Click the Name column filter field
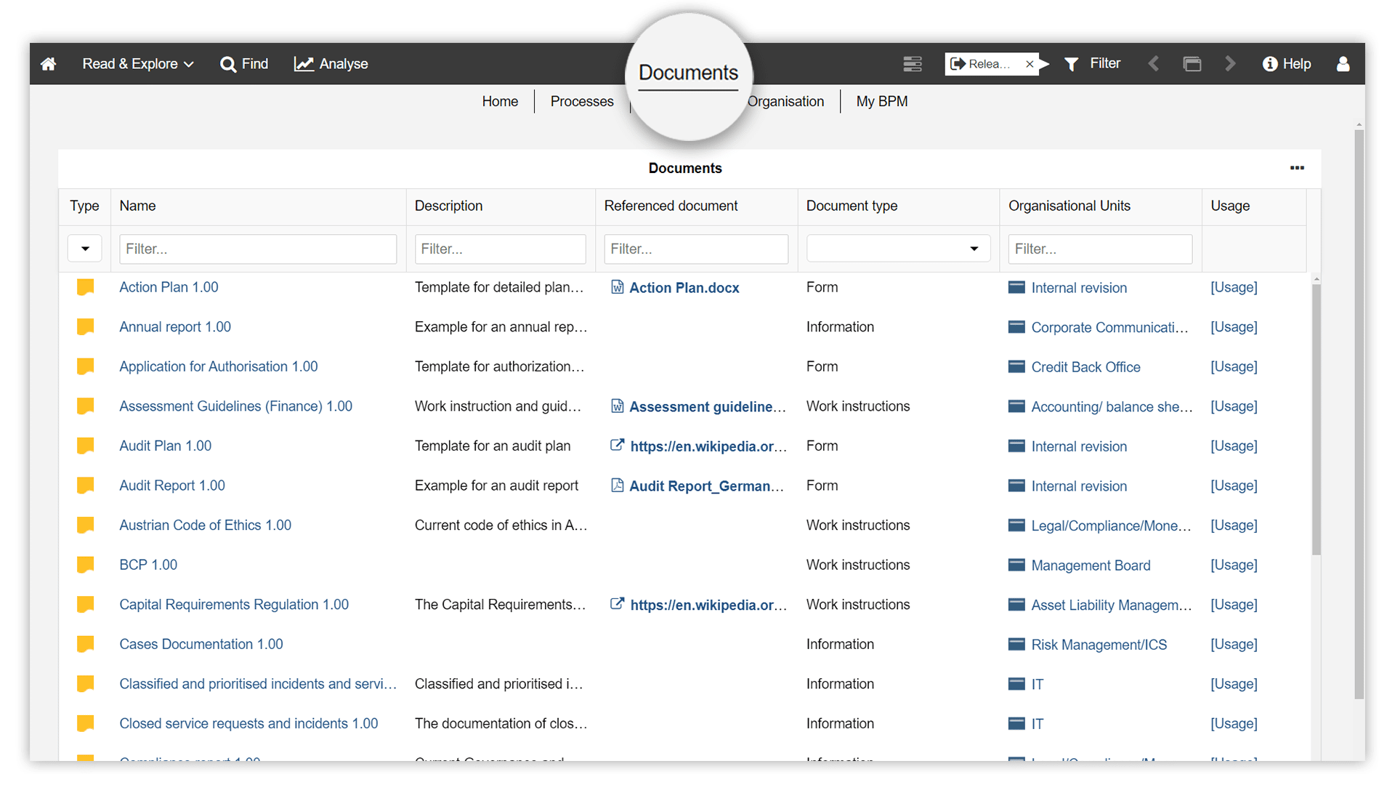Screen dimensions: 1395x785 pos(258,249)
